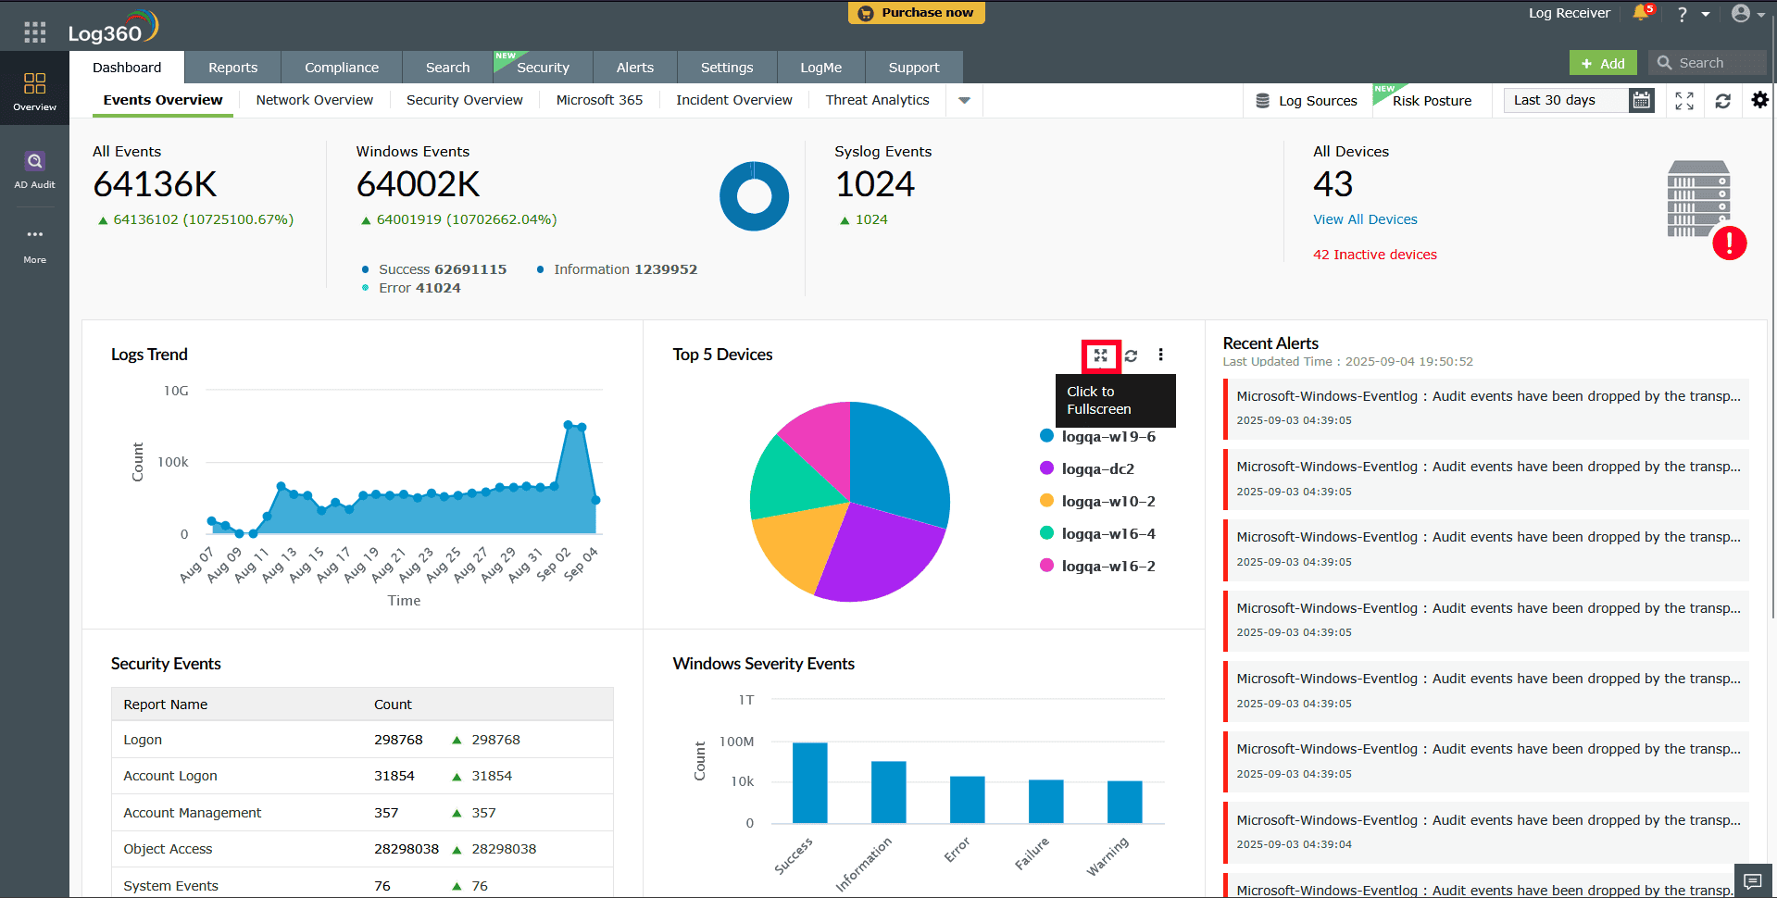The width and height of the screenshot is (1777, 898).
Task: Toggle logqa-dc2 purple legend marker
Action: point(1046,468)
